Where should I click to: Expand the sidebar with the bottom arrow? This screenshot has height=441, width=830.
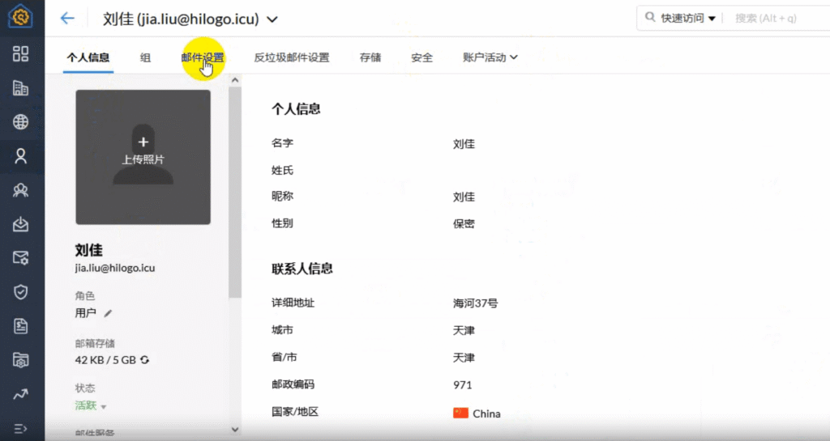tap(21, 427)
